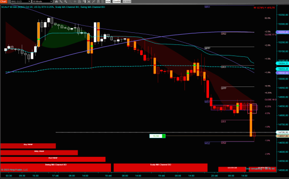Select the 13,30 order marker on the chart
The height and width of the screenshot is (179, 289).
pyautogui.click(x=156, y=136)
